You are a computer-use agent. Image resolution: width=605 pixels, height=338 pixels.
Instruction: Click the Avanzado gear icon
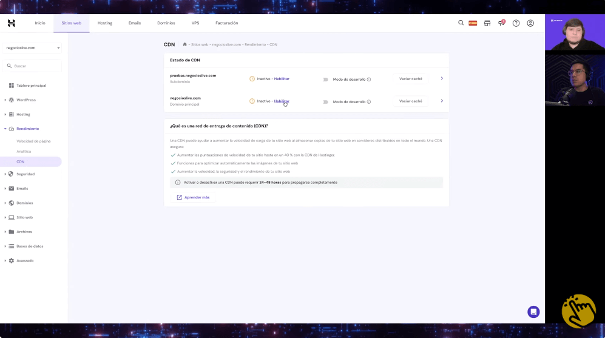[11, 261]
